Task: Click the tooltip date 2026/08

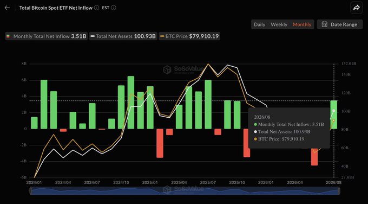Action: tap(262, 117)
